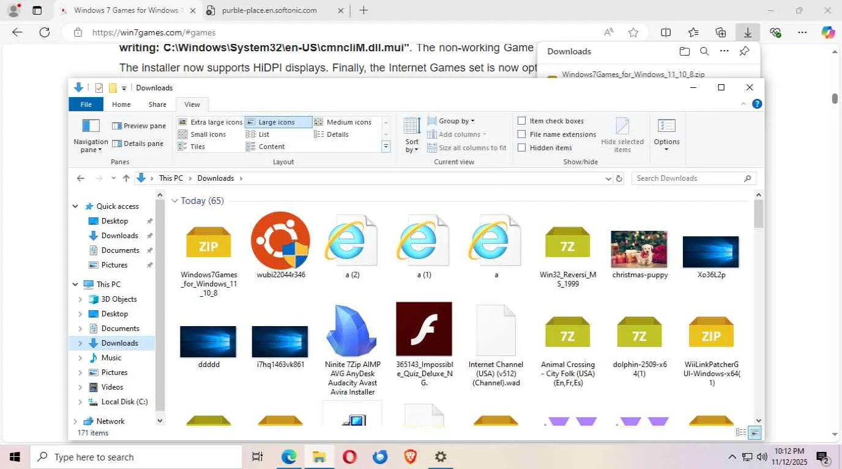Image resolution: width=842 pixels, height=469 pixels.
Task: Expand the layout gallery more arrow
Action: (386, 147)
